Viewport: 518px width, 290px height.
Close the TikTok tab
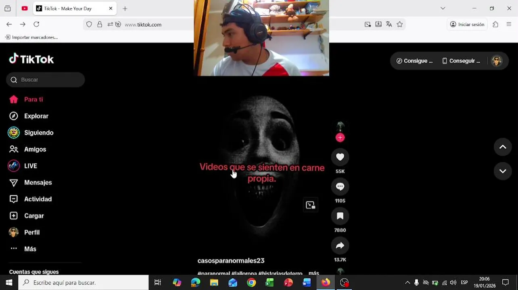[111, 8]
